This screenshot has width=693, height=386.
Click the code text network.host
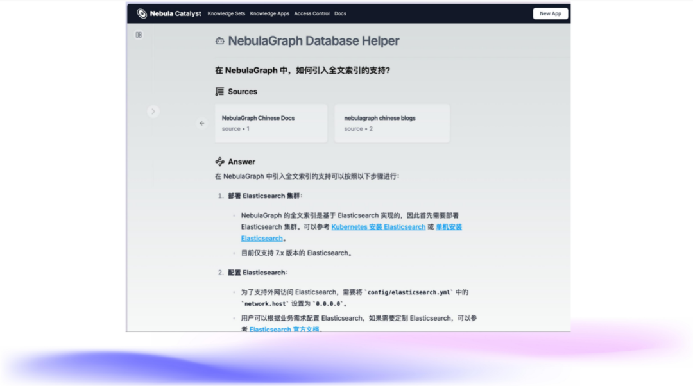265,304
